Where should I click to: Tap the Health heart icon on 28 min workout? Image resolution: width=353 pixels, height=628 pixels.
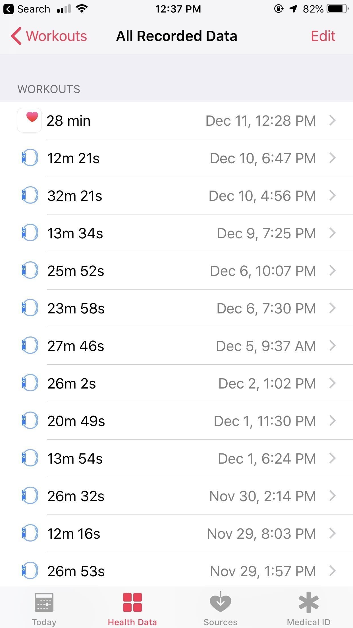30,120
